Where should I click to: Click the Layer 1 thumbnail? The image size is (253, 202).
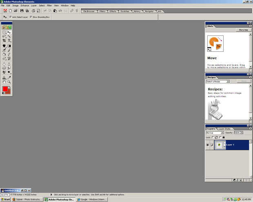point(219,145)
